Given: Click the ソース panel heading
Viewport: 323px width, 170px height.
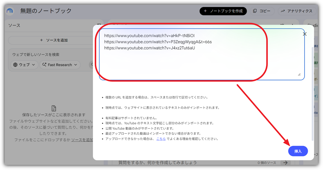Looking at the screenshot, I should (x=14, y=25).
